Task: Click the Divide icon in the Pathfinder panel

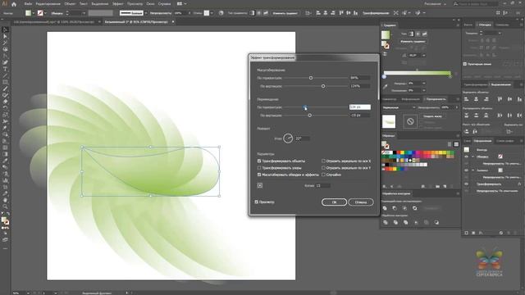Action: coord(385,222)
